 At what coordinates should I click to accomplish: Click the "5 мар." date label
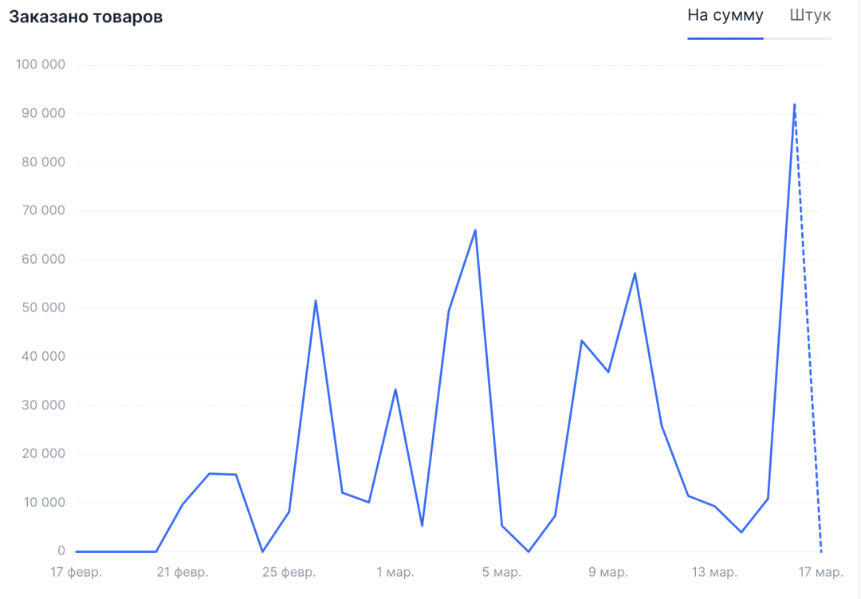[x=501, y=573]
